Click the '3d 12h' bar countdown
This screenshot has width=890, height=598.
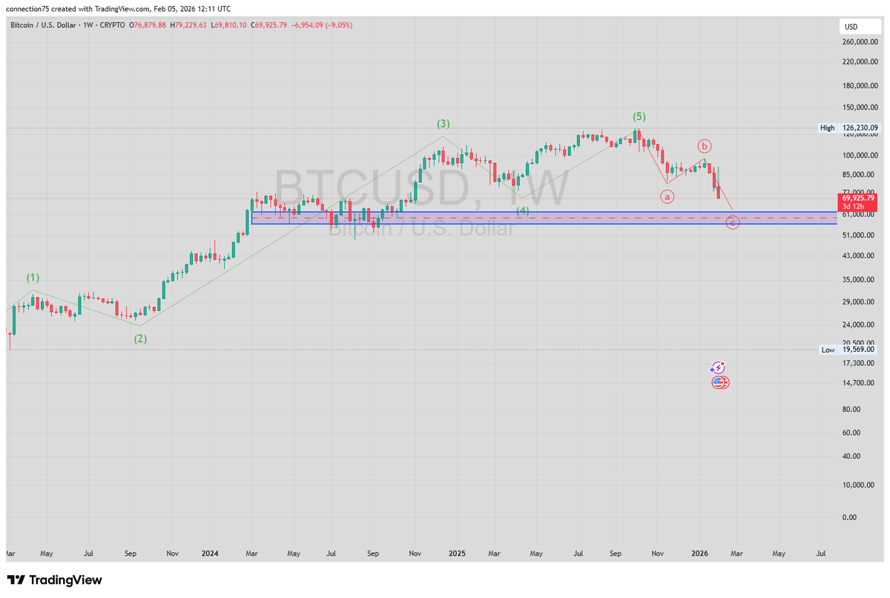[852, 207]
